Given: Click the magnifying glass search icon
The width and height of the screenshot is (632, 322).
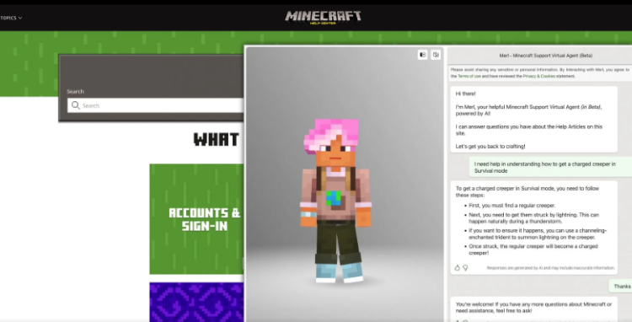Looking at the screenshot, I should 75,105.
